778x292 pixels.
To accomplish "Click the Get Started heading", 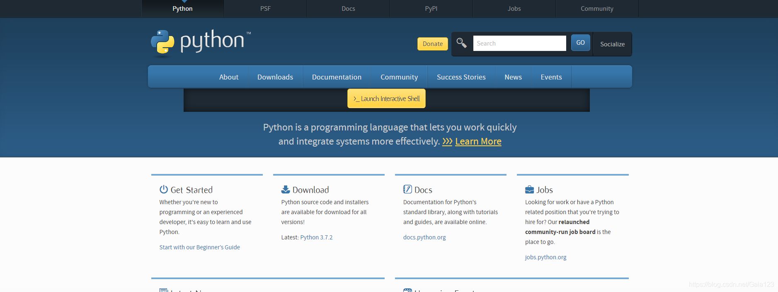I will point(191,190).
